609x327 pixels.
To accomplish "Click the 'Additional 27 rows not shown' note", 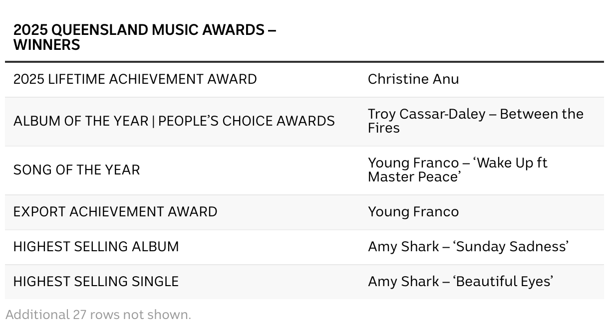I will tap(98, 315).
